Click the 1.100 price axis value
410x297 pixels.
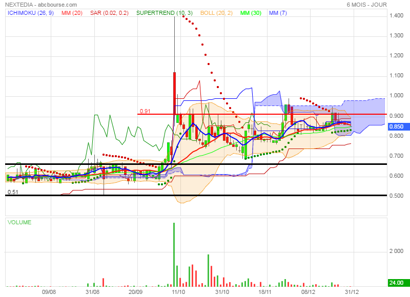[396, 75]
